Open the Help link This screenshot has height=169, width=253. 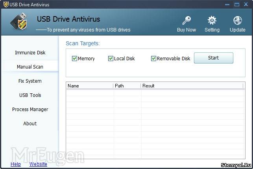16,164
